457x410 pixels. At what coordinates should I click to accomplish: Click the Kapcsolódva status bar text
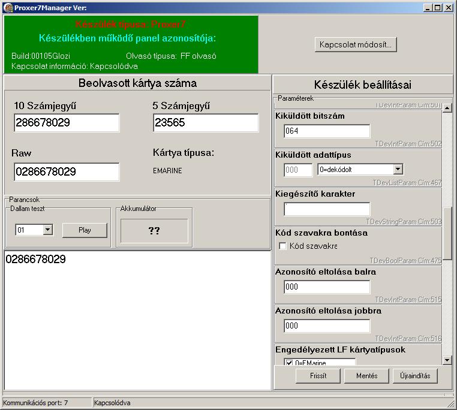coord(112,403)
